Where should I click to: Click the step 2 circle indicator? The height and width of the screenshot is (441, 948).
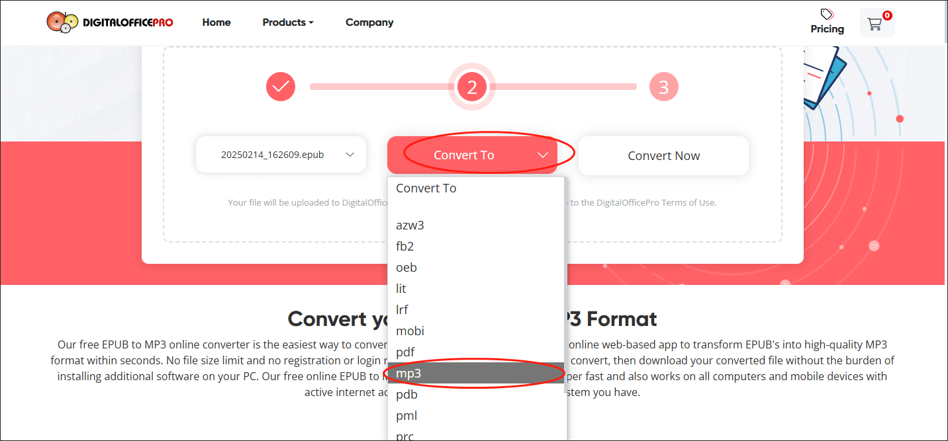[x=472, y=87]
